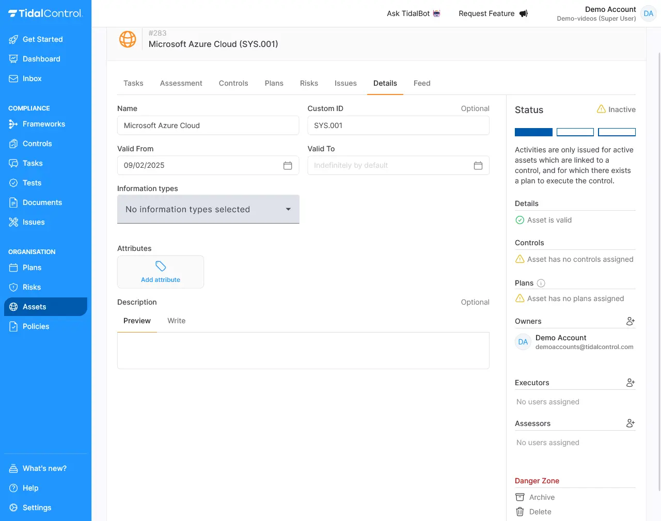Switch to the Controls tab

click(x=233, y=83)
